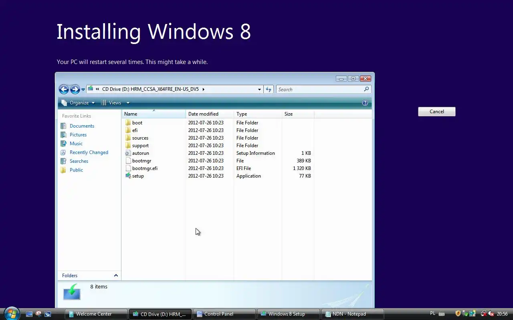513x320 pixels.
Task: Select the setup application
Action: (x=138, y=176)
